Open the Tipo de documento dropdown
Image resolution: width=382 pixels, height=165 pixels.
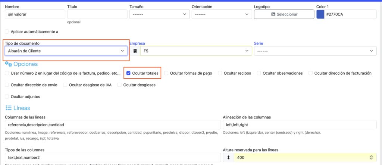pyautogui.click(x=66, y=51)
